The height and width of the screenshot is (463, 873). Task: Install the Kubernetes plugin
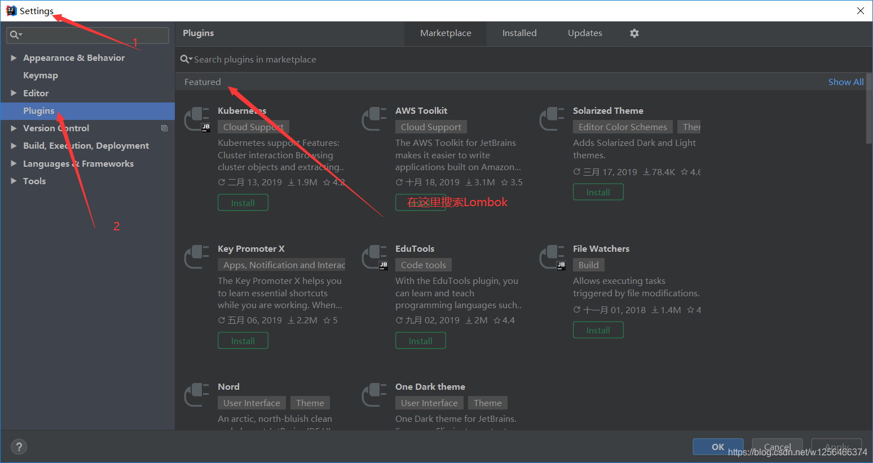243,203
